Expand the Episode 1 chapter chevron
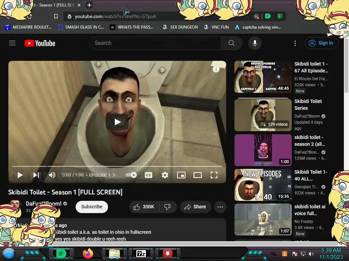This screenshot has height=261, width=349. pyautogui.click(x=114, y=175)
